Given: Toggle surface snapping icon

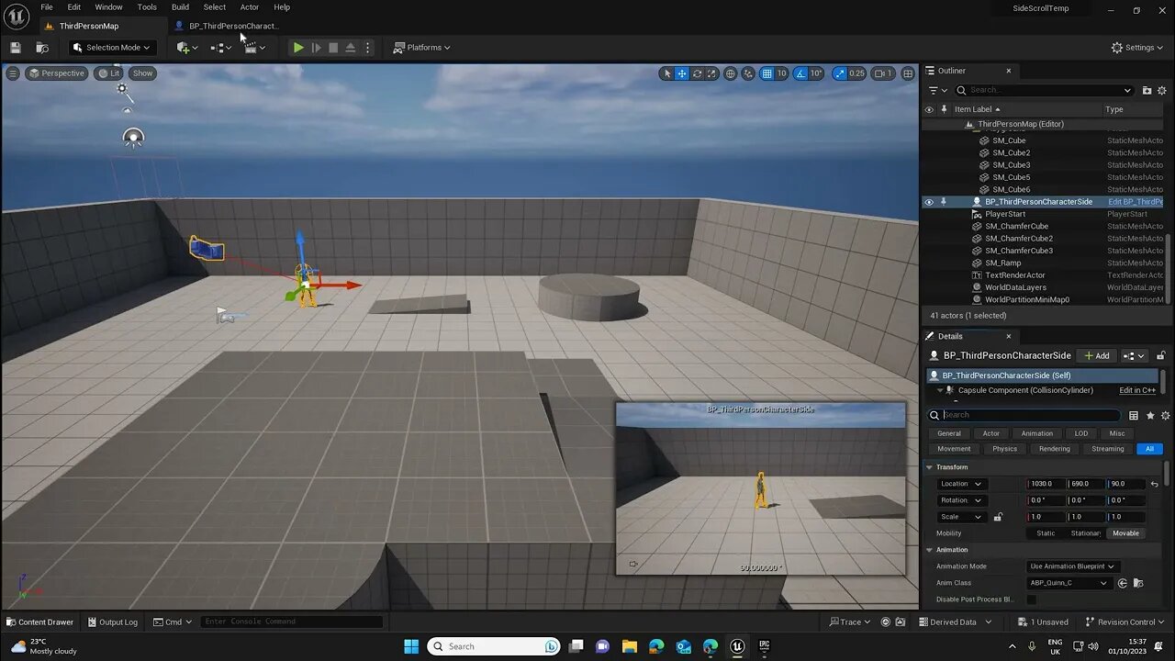Looking at the screenshot, I should click(749, 73).
